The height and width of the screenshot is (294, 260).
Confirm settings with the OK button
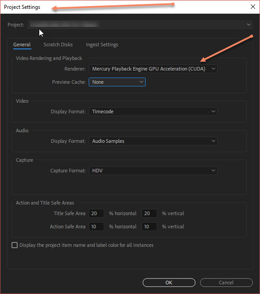pos(169,283)
